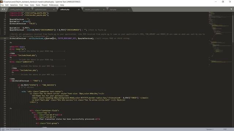The image size is (234, 131).
Task: Click the "TXN_SUCCESS" condition line
Action: [x=37, y=85]
